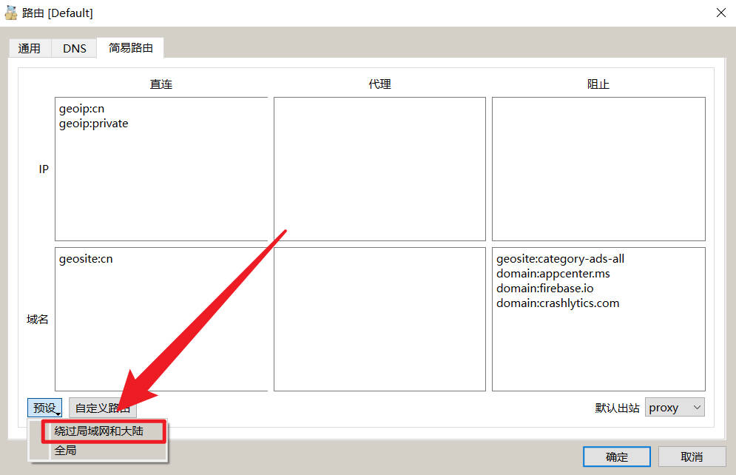Click the empty 代理 IP rules box
This screenshot has width=736, height=475.
coord(379,169)
